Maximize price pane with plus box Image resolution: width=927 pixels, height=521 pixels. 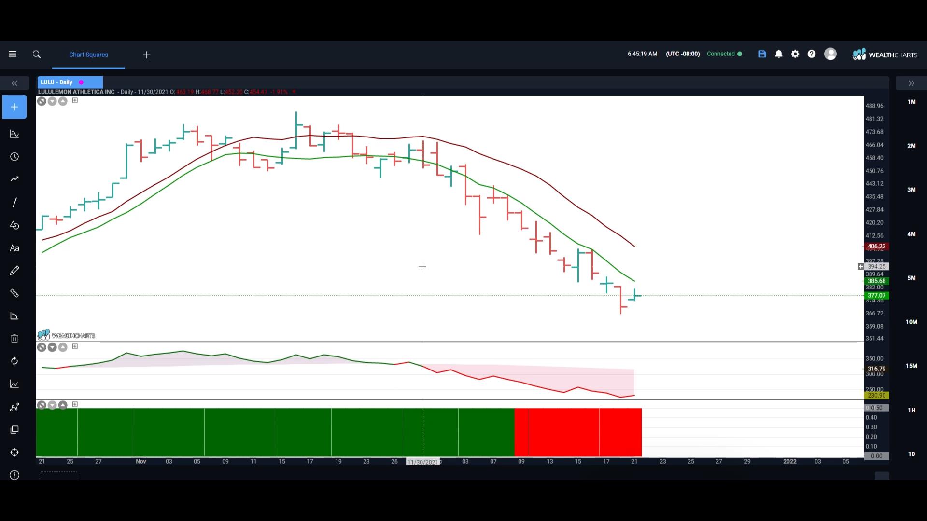pyautogui.click(x=75, y=100)
